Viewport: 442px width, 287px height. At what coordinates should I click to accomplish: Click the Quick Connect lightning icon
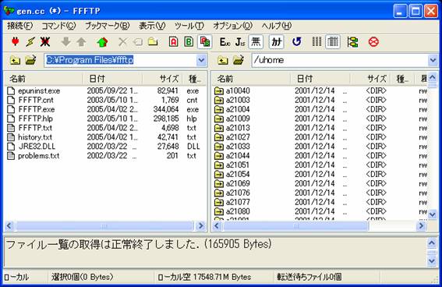pyautogui.click(x=30, y=42)
